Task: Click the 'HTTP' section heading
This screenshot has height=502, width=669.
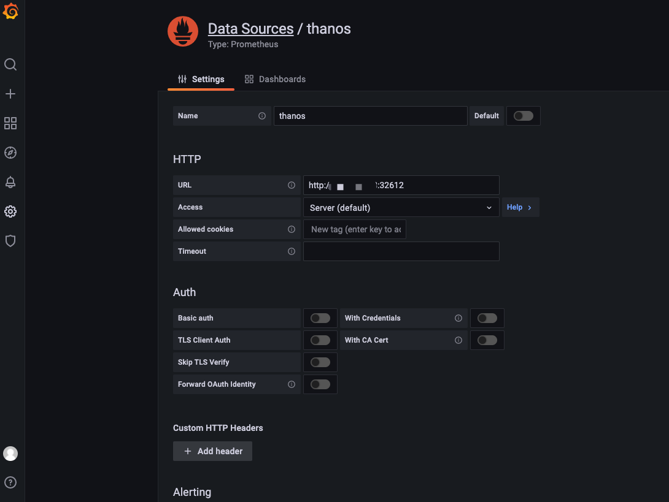Action: [x=187, y=159]
